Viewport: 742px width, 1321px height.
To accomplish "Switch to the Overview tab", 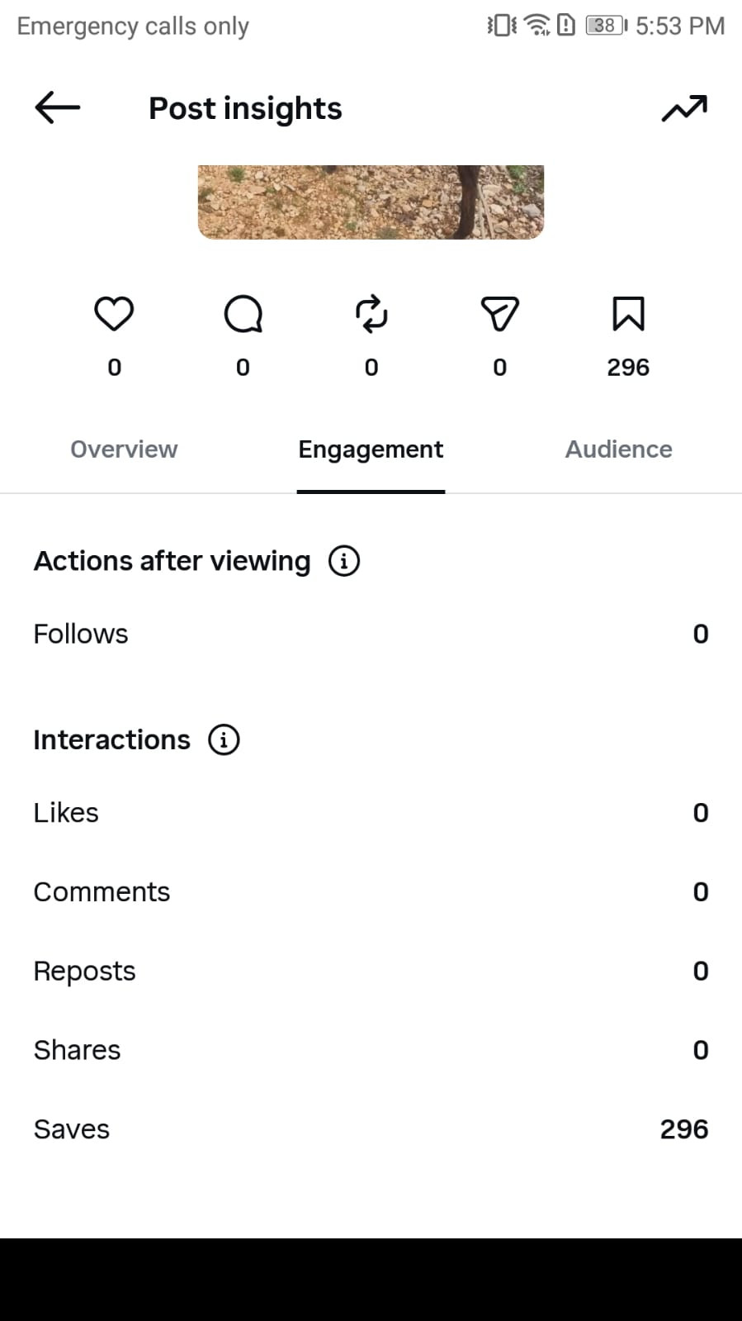I will [x=124, y=449].
